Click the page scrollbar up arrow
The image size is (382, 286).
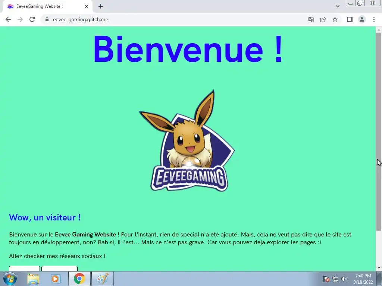tap(379, 29)
